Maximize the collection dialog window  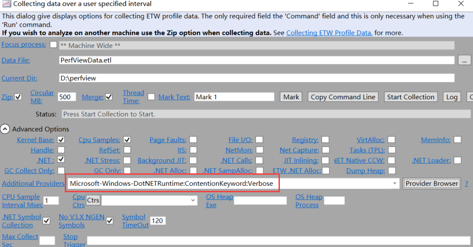coord(435,4)
